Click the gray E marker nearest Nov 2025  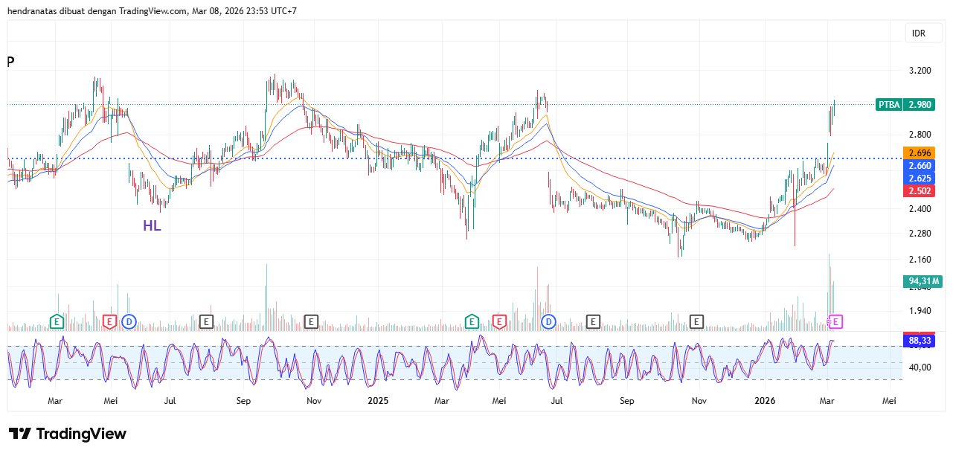point(696,321)
